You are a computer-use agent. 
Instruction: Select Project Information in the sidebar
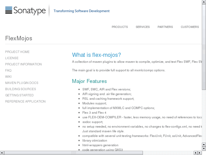pyautogui.click(x=23, y=64)
